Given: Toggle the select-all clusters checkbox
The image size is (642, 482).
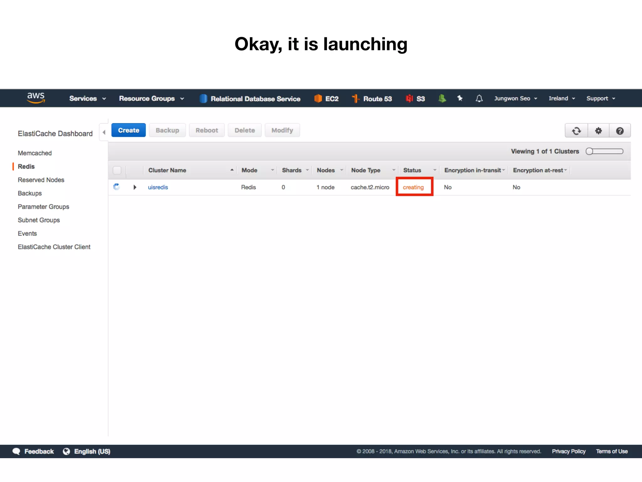Looking at the screenshot, I should (x=117, y=170).
